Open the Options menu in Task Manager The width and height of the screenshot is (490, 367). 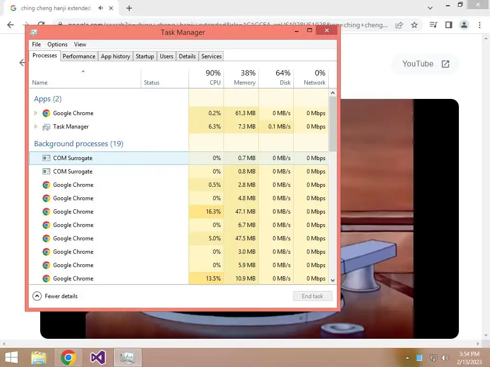pos(57,44)
